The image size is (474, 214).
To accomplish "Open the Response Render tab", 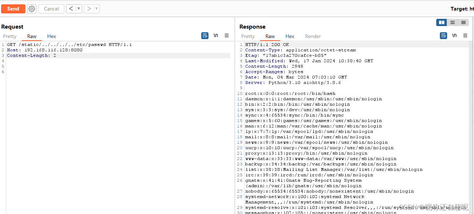I will [313, 36].
